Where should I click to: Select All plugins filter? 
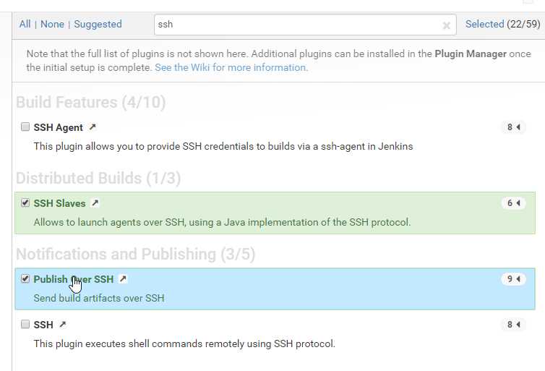(x=25, y=24)
